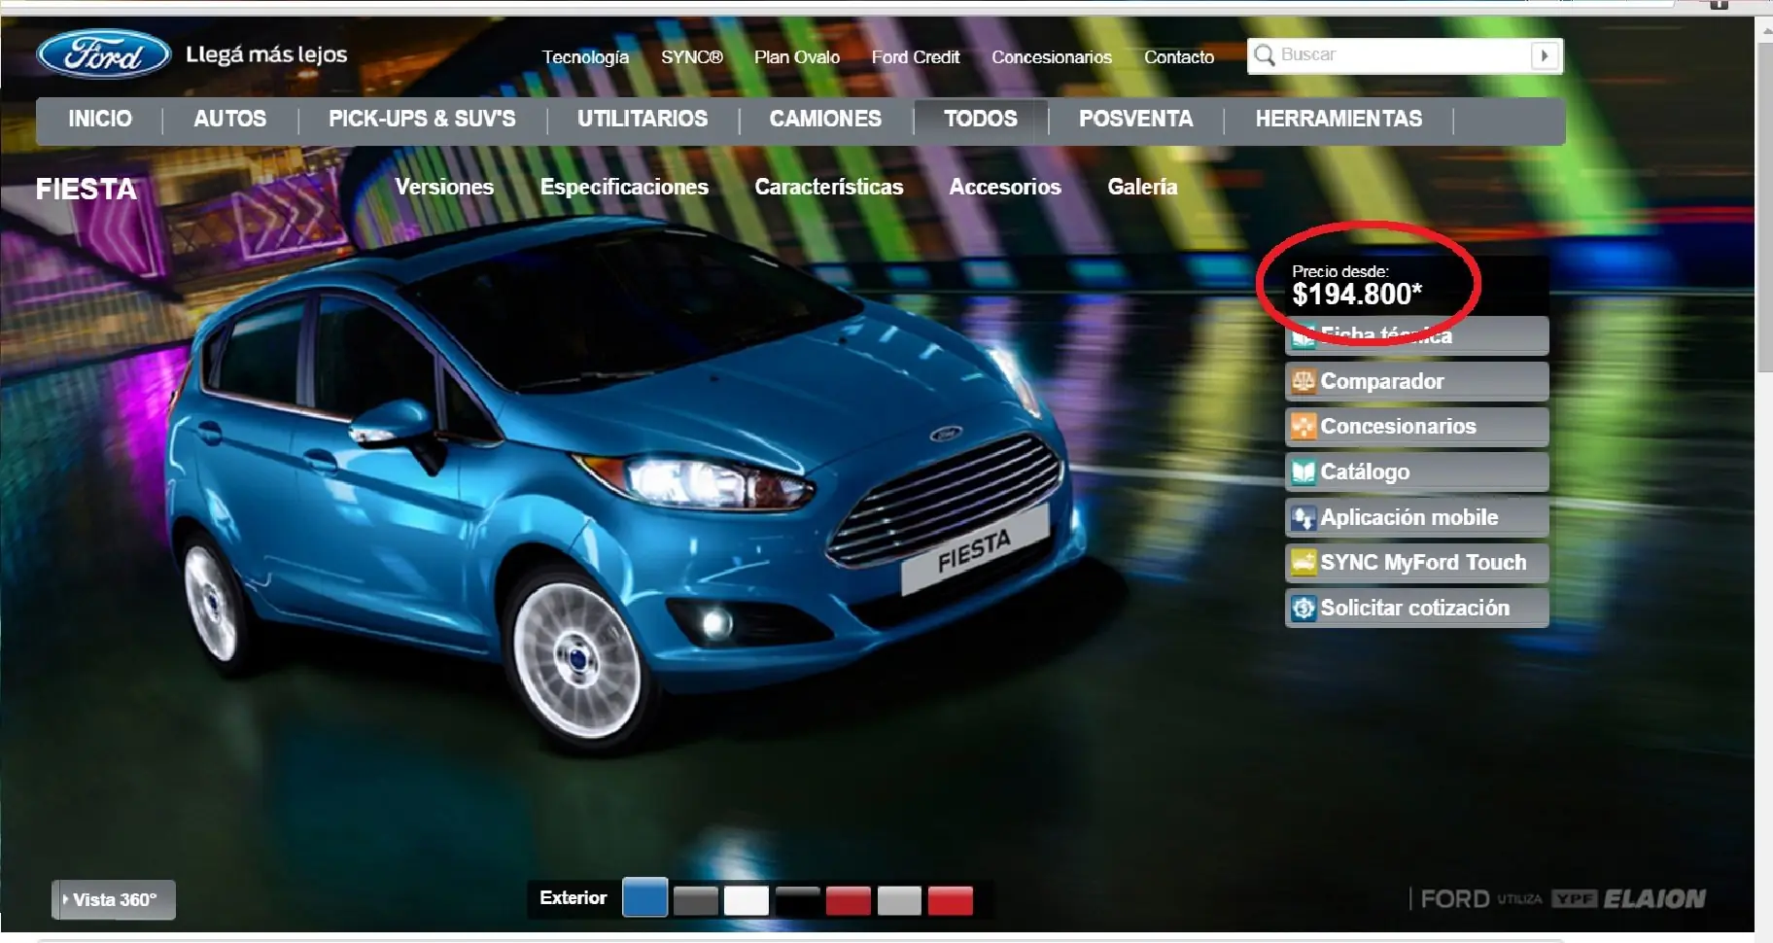
Task: Open the PICK-UPS & SUV'S menu
Action: point(422,119)
